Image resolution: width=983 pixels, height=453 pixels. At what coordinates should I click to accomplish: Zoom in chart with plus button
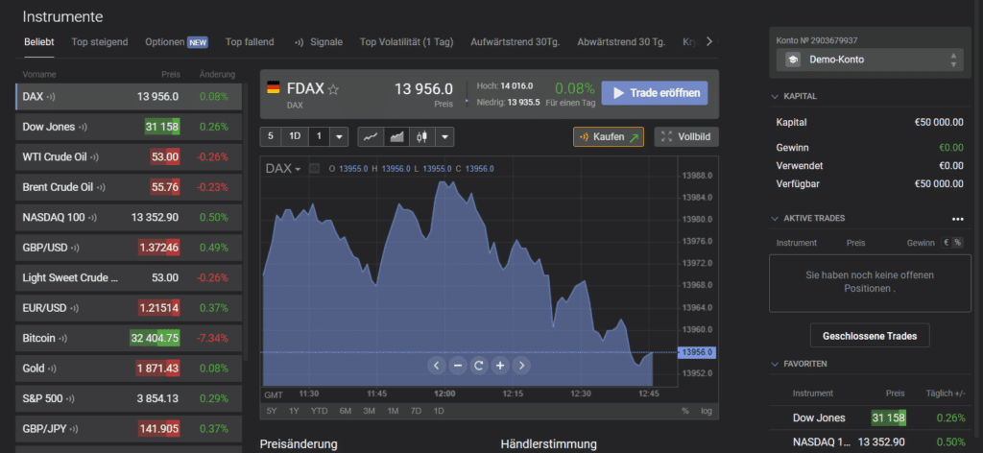(x=499, y=366)
